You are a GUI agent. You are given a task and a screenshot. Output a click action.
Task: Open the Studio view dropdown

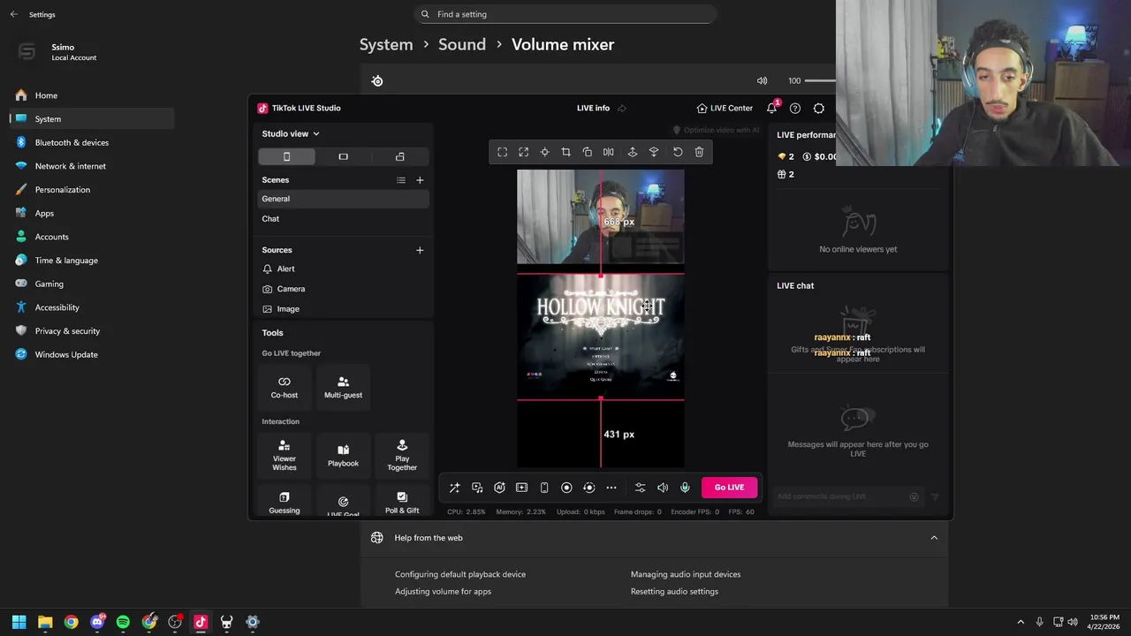(291, 133)
